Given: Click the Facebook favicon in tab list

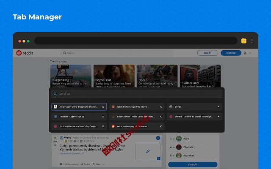Looking at the screenshot, I should (55, 117).
